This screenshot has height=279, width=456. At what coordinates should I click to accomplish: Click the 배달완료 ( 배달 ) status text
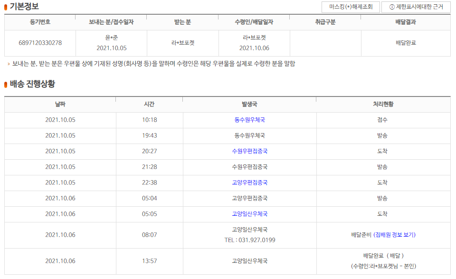383,256
